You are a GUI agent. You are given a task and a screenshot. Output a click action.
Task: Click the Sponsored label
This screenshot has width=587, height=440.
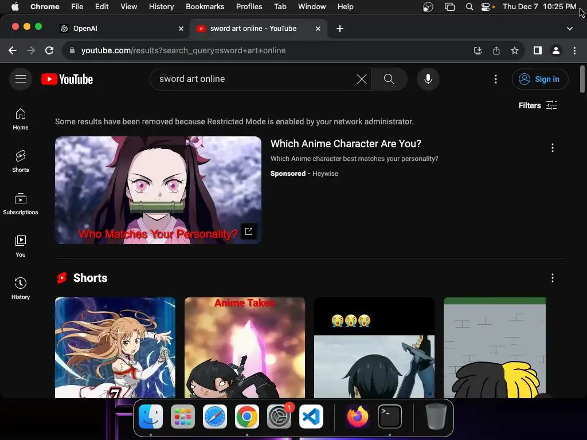point(288,173)
